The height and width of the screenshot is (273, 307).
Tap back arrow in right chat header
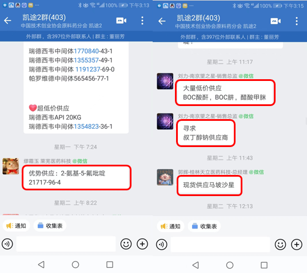pos(162,21)
